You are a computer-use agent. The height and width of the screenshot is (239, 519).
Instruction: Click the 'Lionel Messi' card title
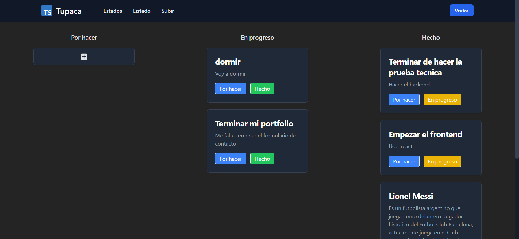[x=411, y=196]
